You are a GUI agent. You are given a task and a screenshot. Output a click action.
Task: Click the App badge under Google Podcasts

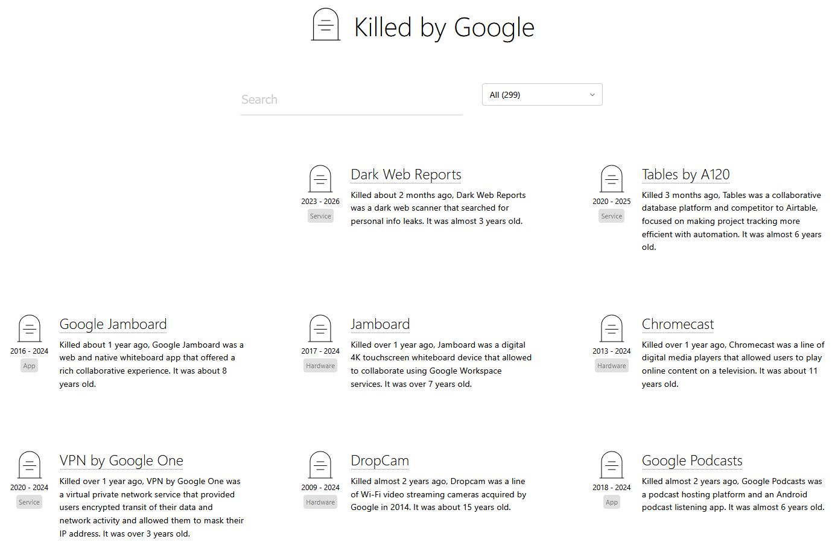point(612,502)
